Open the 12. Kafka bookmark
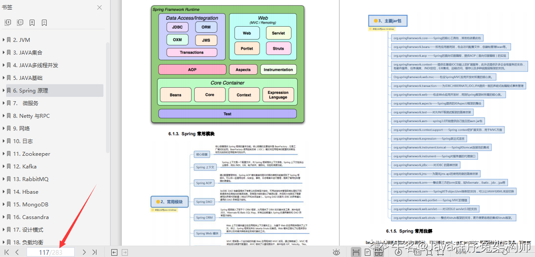Screen dimensions: 535x257 pos(25,166)
